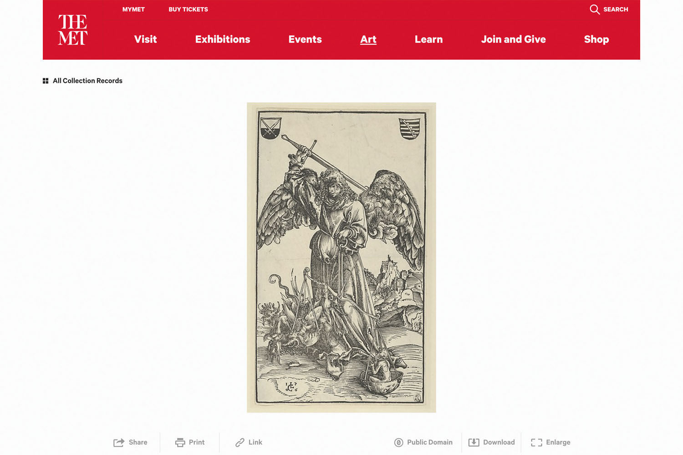Viewport: 683px width, 455px height.
Task: Click the grid icon beside All Collection Records
Action: [46, 81]
